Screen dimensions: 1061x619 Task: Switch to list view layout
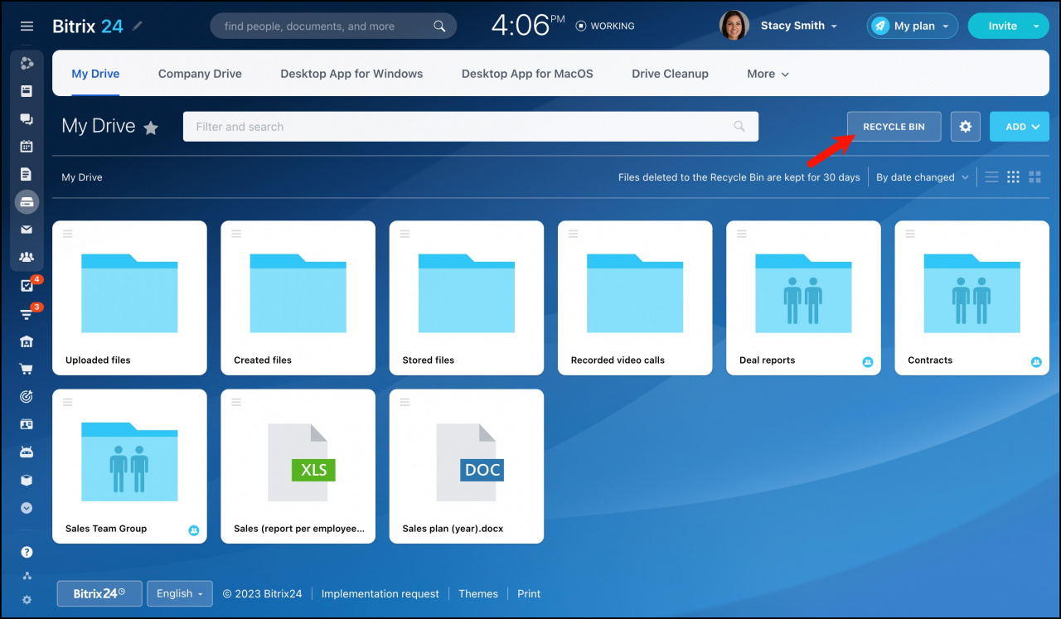pyautogui.click(x=991, y=177)
